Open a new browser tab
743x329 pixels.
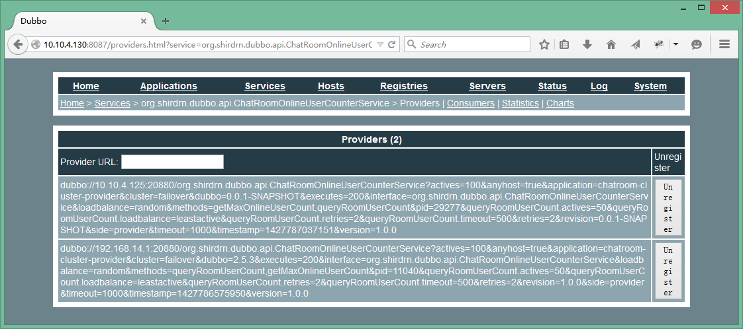point(166,20)
